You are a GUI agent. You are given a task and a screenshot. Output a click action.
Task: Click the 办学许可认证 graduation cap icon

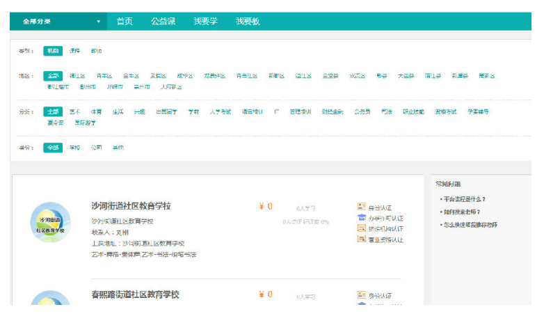pos(361,218)
